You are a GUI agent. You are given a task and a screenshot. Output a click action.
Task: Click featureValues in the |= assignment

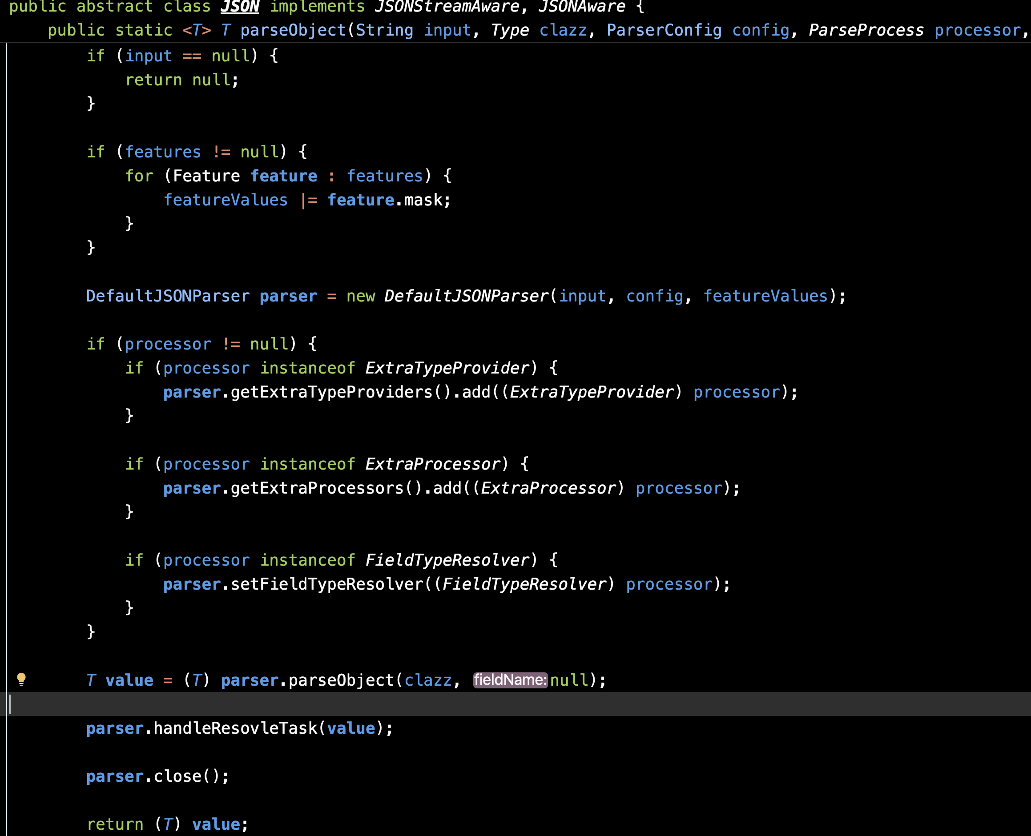point(226,201)
